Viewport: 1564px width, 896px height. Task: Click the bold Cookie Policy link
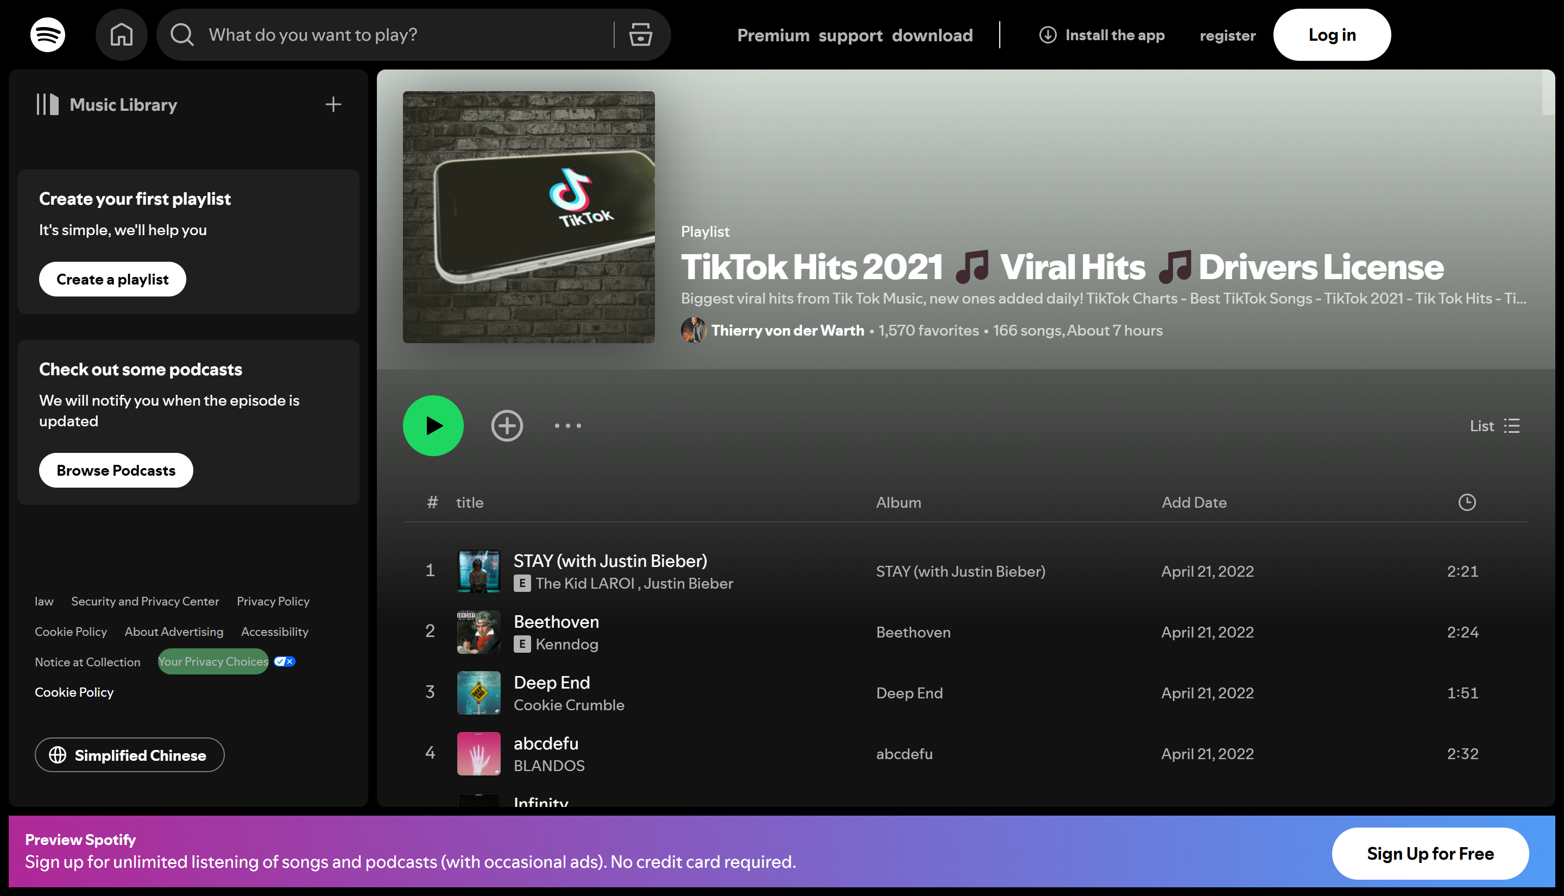point(74,692)
